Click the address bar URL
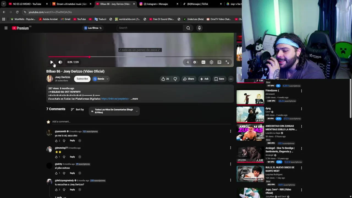The height and width of the screenshot is (198, 352). click(x=50, y=12)
